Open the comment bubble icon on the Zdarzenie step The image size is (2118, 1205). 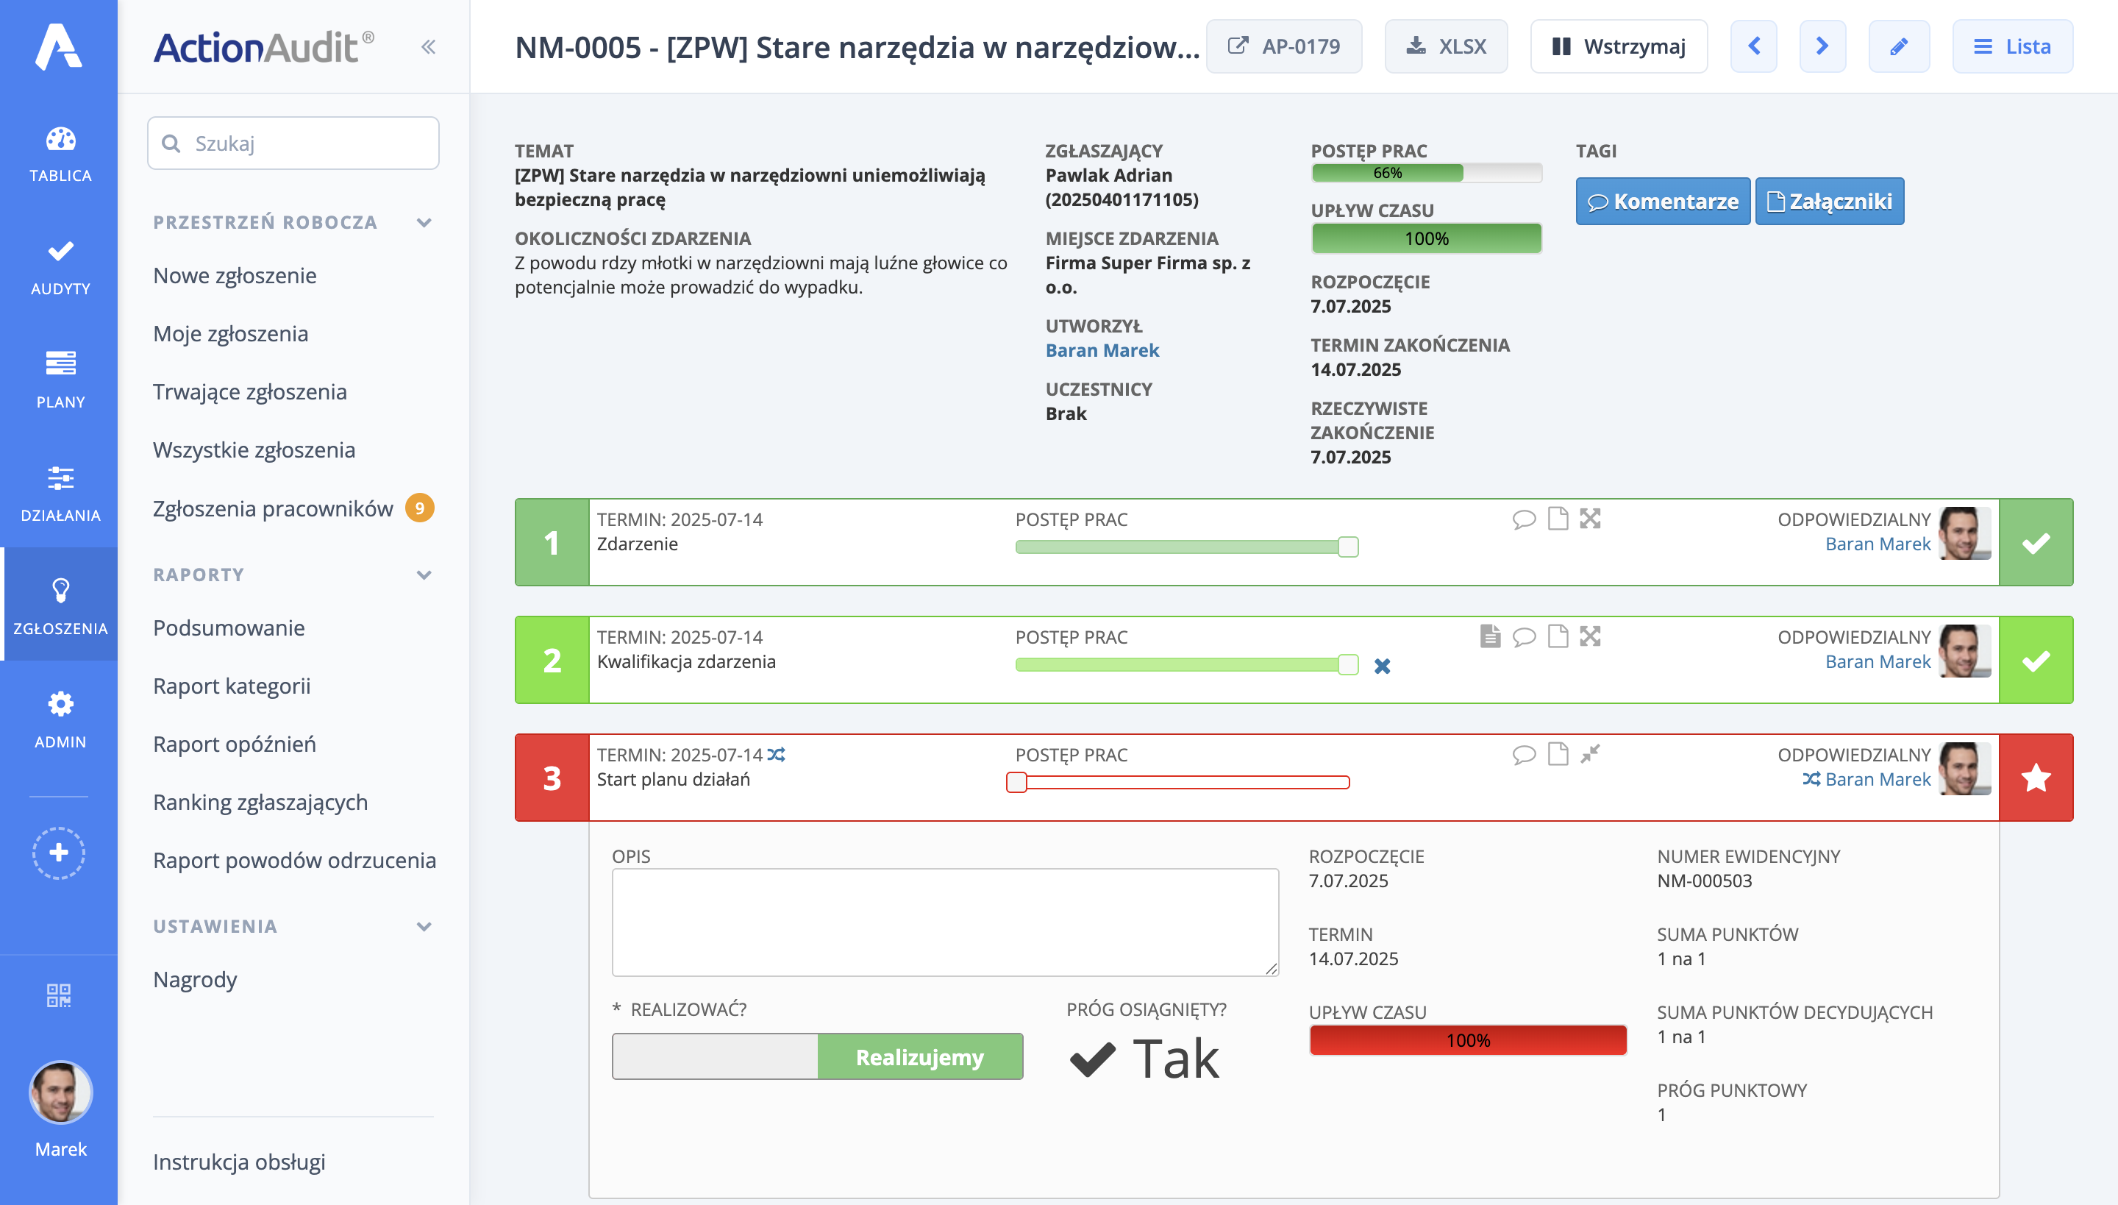pyautogui.click(x=1523, y=519)
